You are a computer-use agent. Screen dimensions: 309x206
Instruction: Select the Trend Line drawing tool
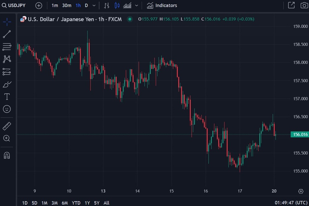coord(7,34)
